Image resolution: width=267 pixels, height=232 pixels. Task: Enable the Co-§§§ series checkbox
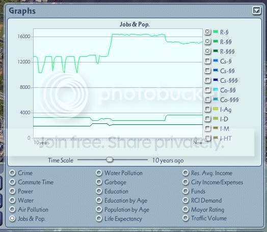point(207,99)
